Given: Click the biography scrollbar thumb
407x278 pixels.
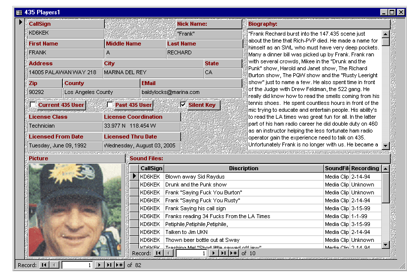Looking at the screenshot, I should tap(385, 42).
